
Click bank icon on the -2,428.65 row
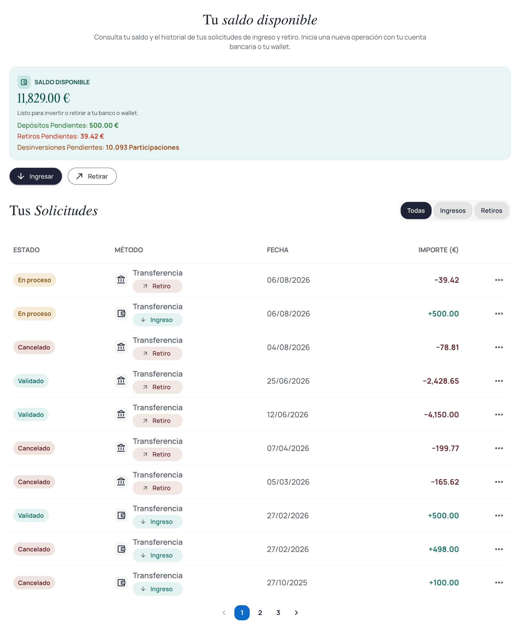121,381
